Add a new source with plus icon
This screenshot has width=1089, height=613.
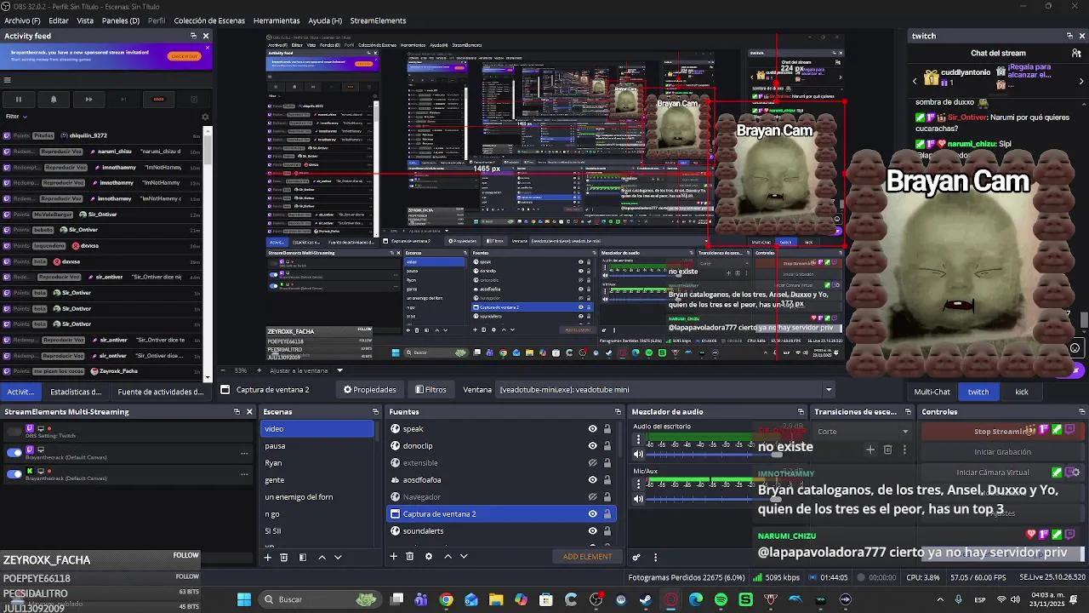(x=393, y=556)
